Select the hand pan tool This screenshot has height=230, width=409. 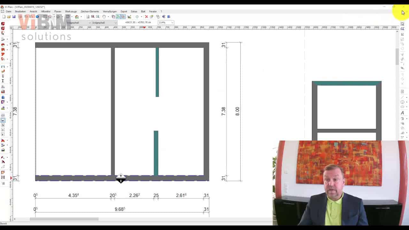(x=104, y=17)
